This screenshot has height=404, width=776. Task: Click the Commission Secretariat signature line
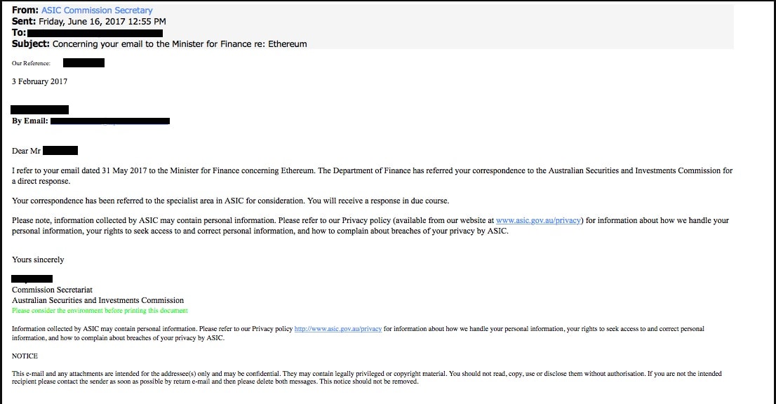pos(52,290)
